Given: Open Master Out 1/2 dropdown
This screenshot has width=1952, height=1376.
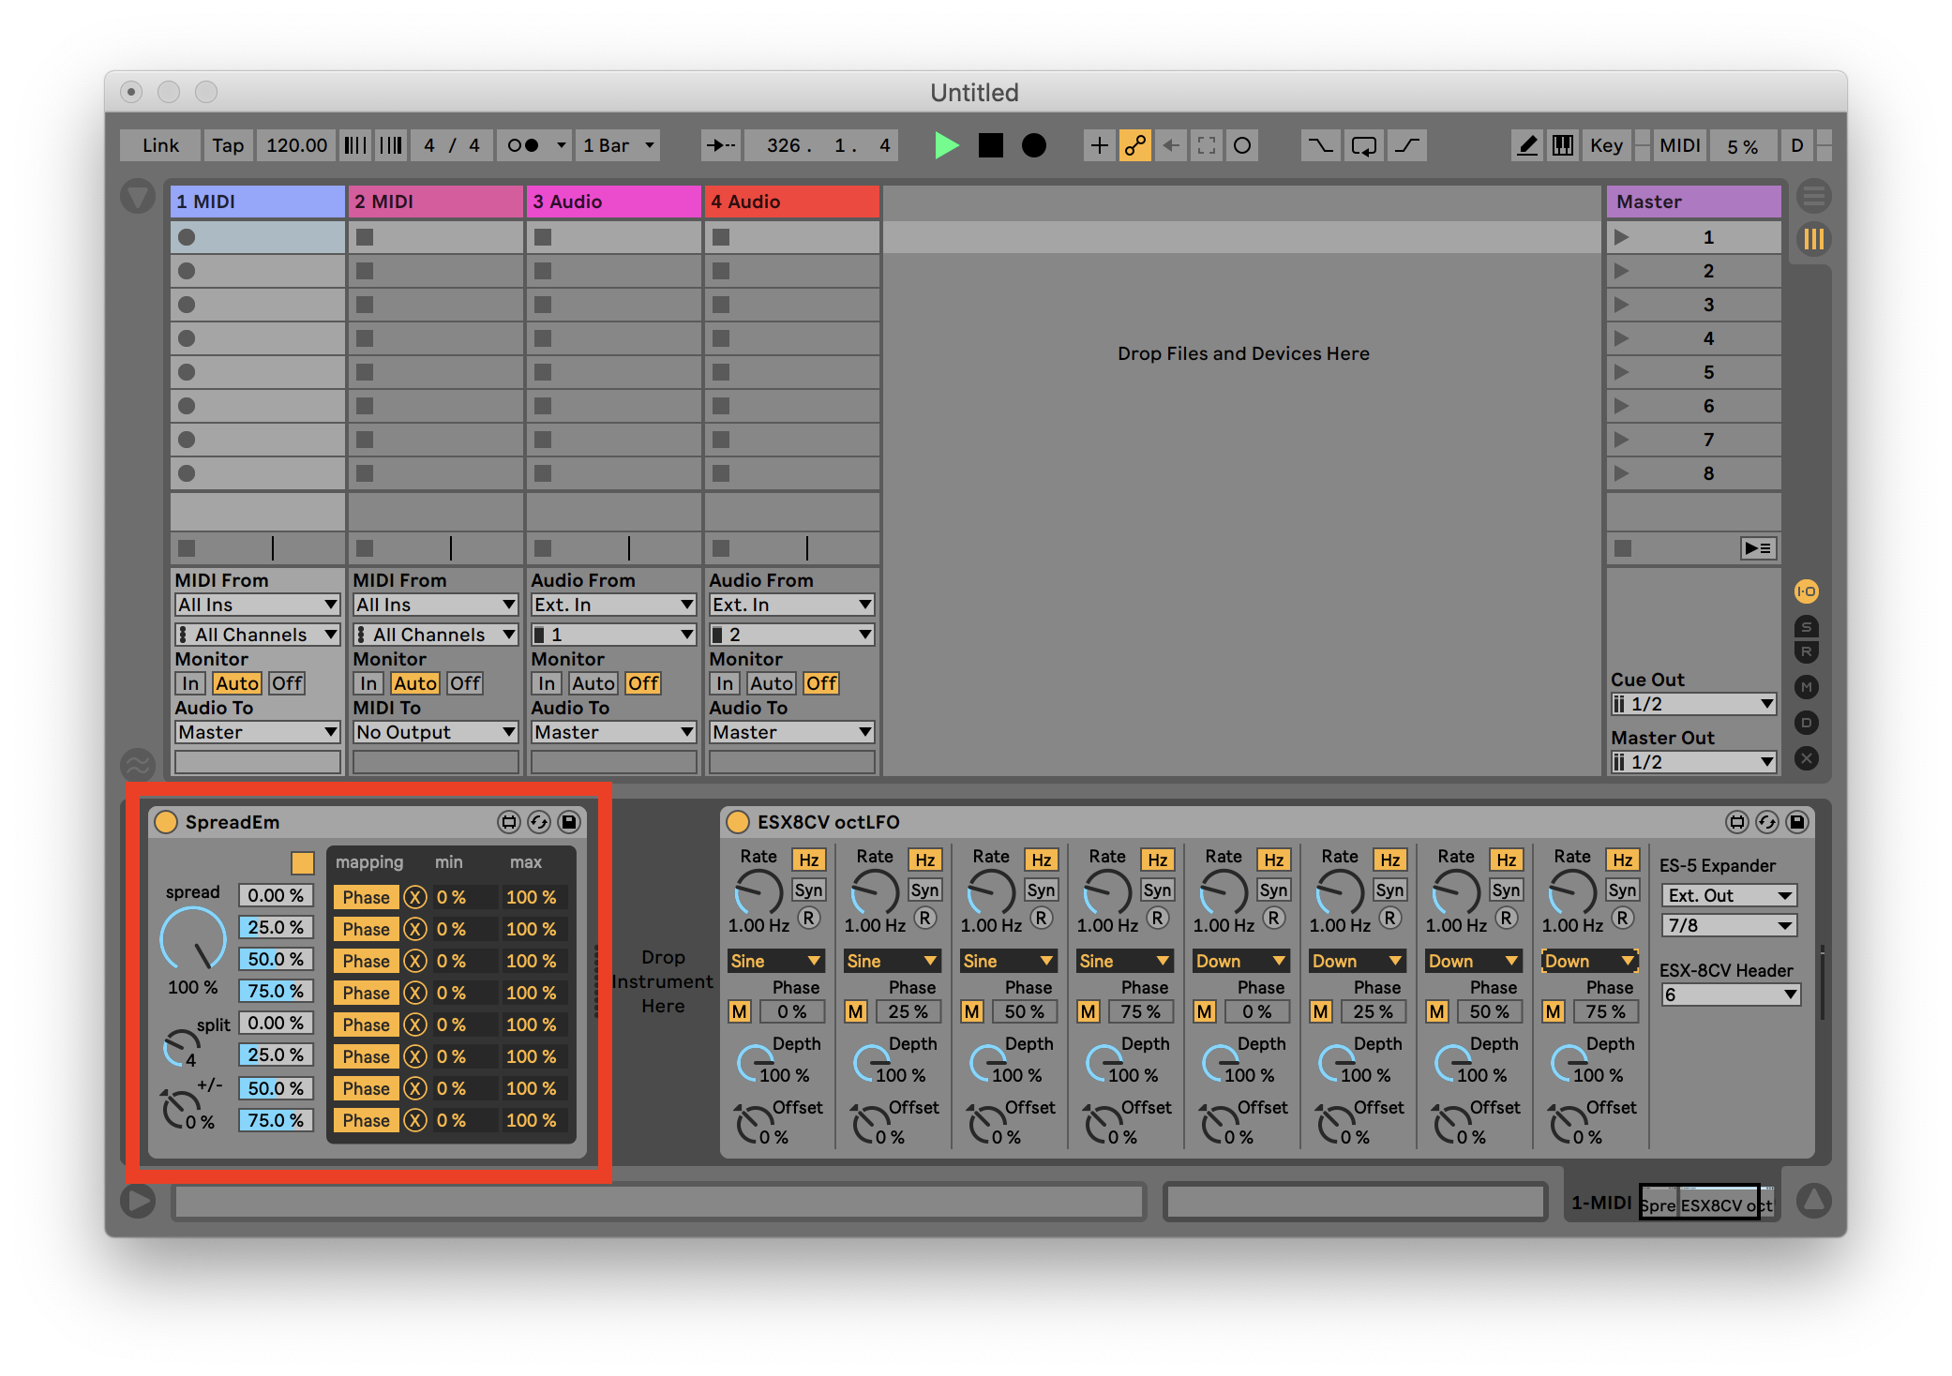Looking at the screenshot, I should click(1692, 762).
